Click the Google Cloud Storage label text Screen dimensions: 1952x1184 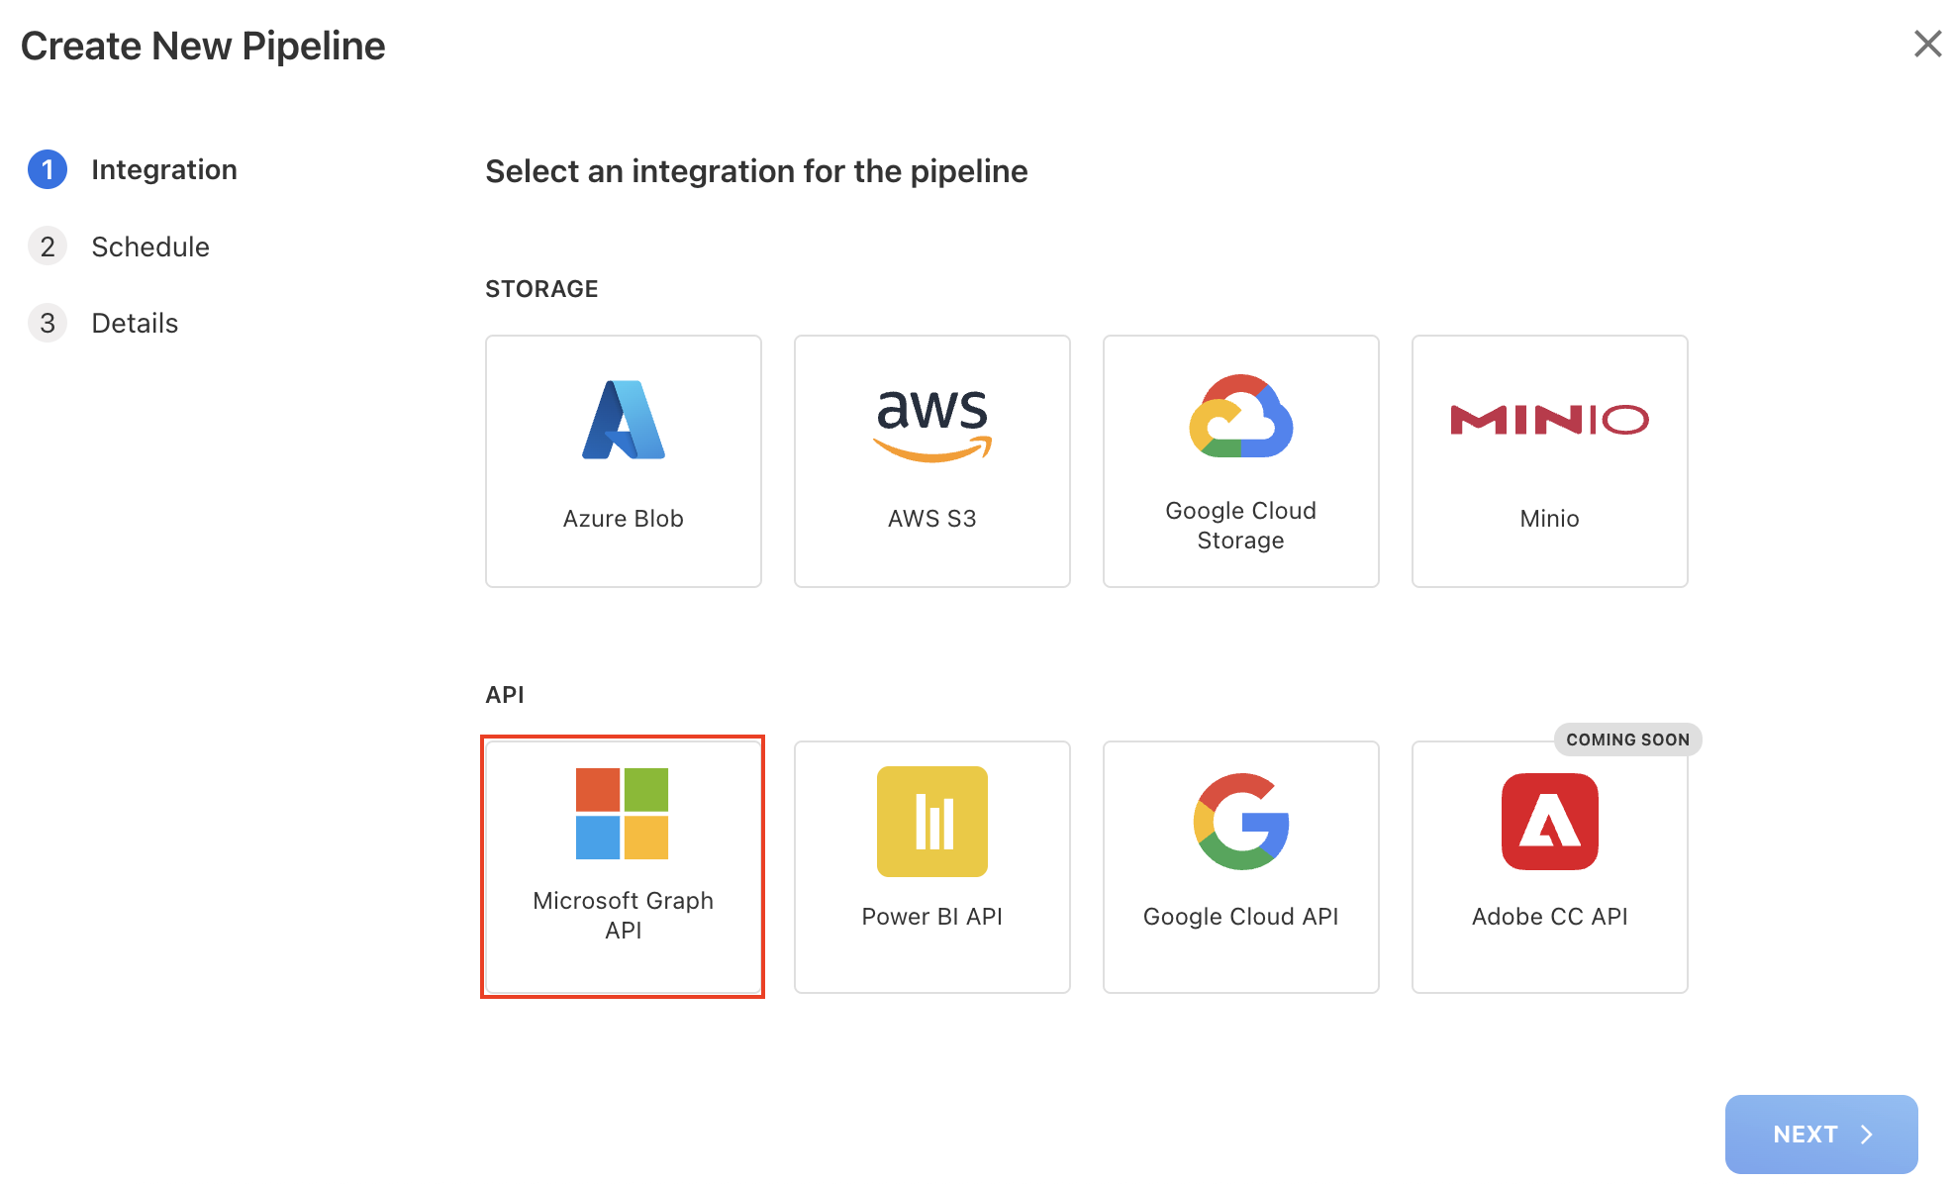tap(1240, 526)
